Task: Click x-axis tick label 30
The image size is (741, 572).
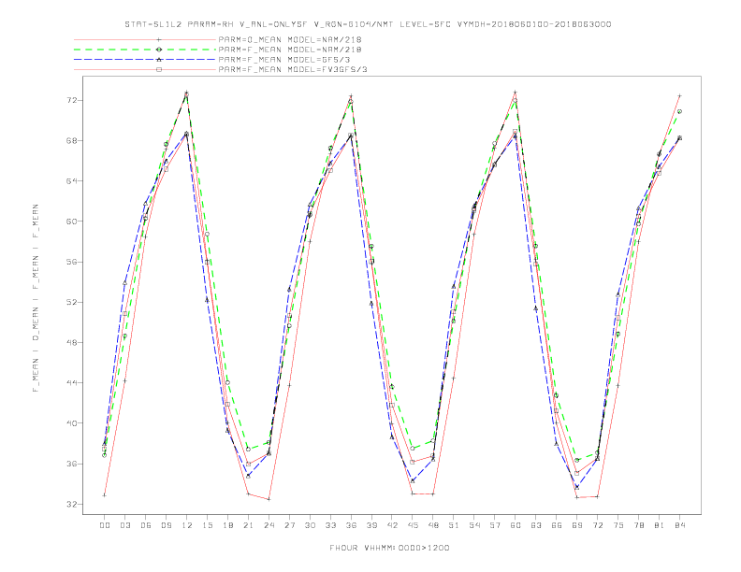Action: pos(310,525)
